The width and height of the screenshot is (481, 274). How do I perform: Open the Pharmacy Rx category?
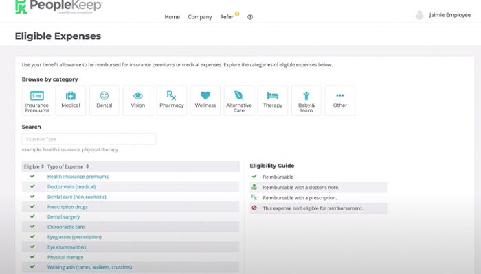(x=172, y=100)
